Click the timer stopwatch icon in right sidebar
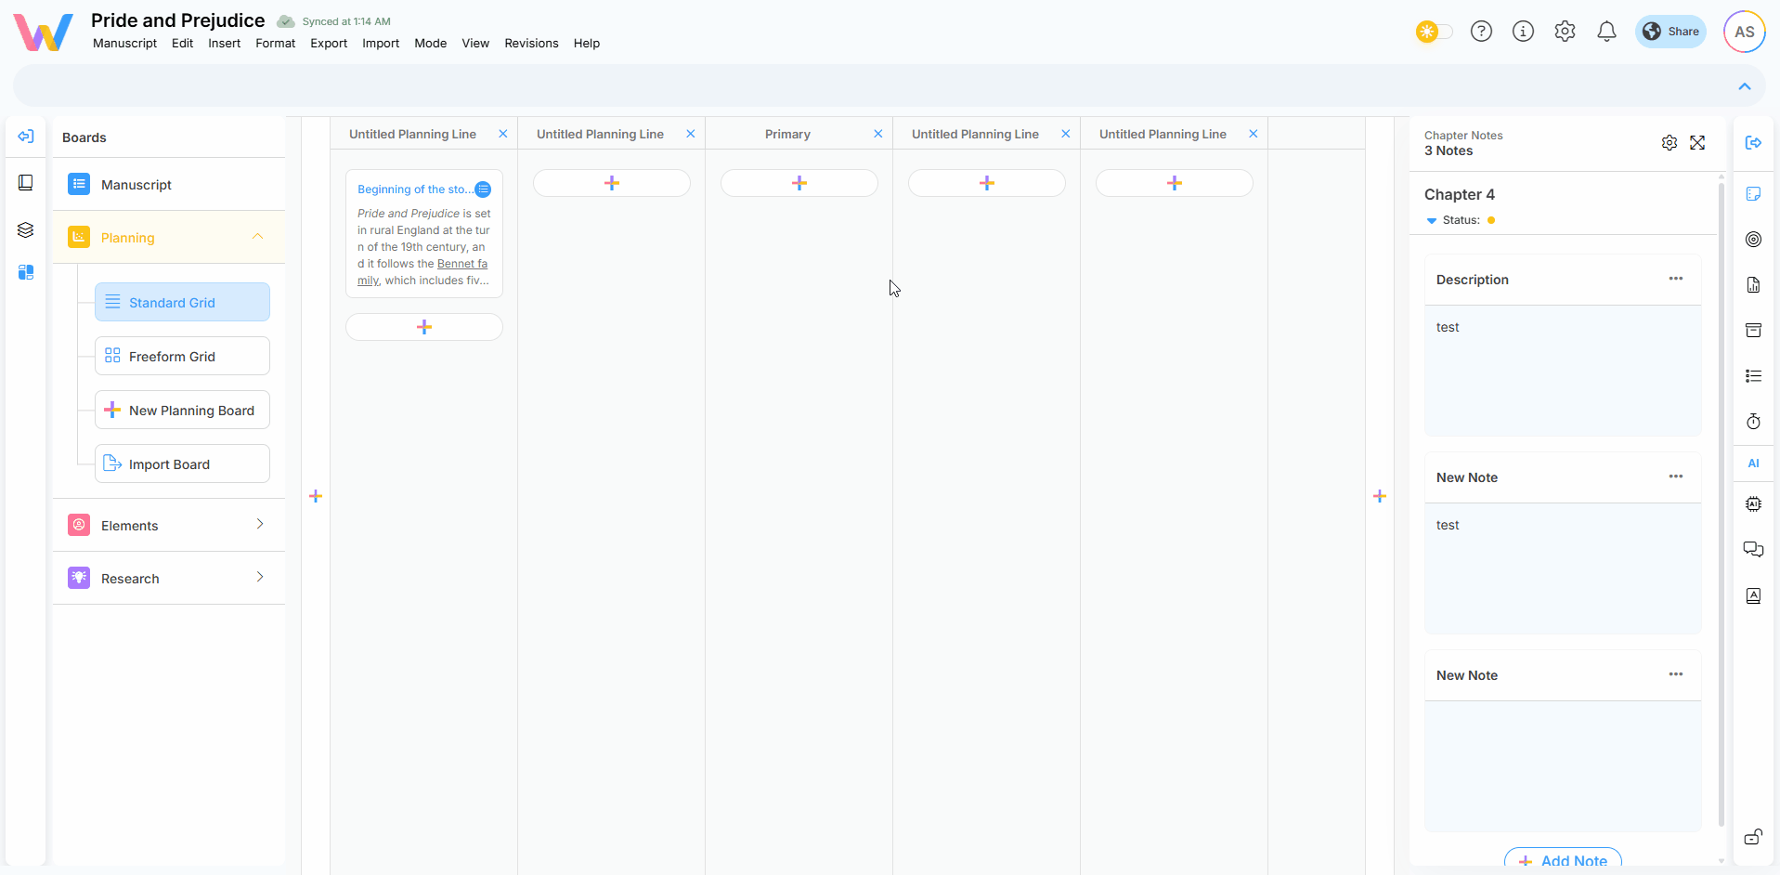 tap(1753, 422)
